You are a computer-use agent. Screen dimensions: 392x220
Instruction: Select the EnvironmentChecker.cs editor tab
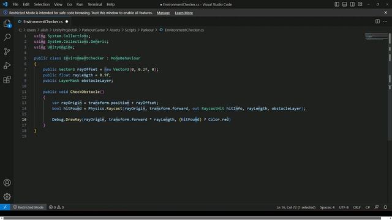[43, 22]
